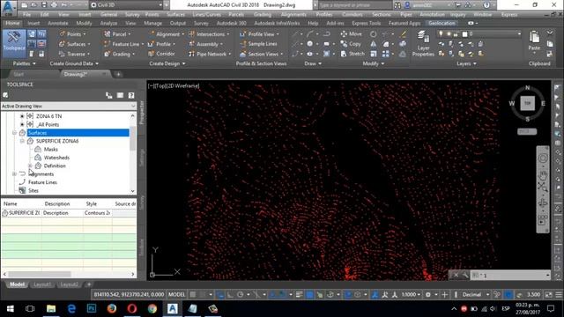Select the Stretch tool in Modify panel
Viewport: 564px width, 317px height.
click(x=352, y=54)
